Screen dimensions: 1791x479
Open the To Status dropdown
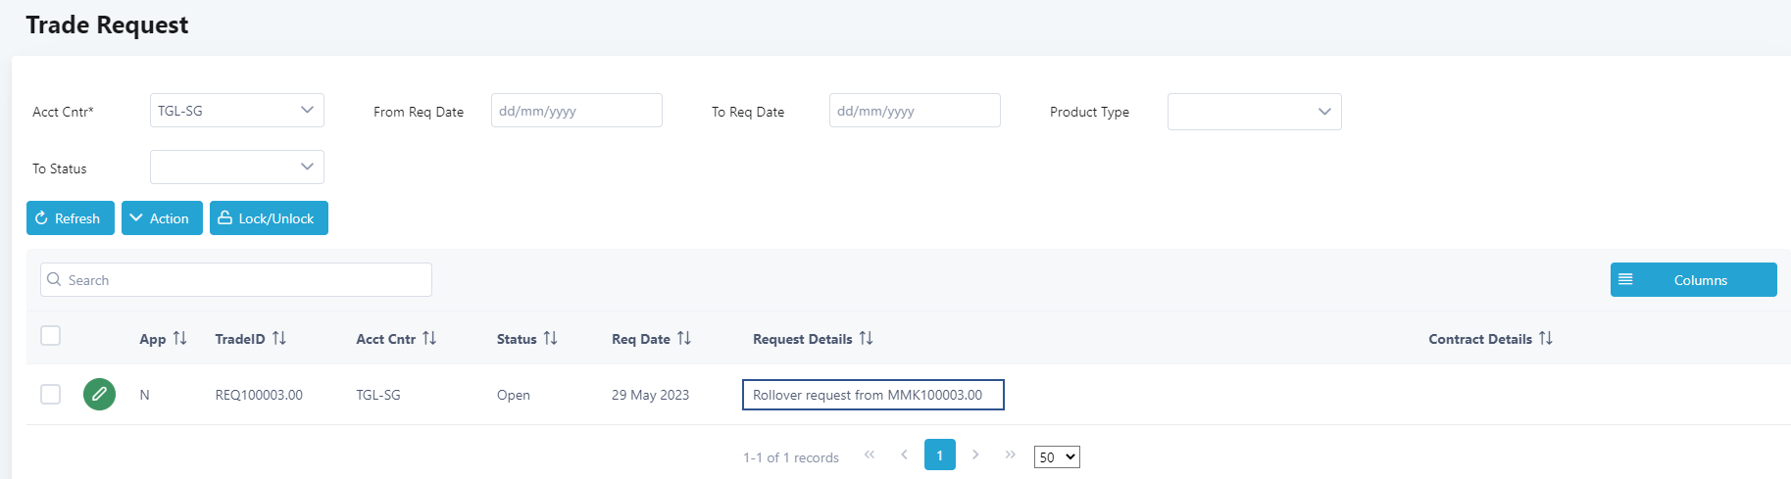click(x=237, y=167)
